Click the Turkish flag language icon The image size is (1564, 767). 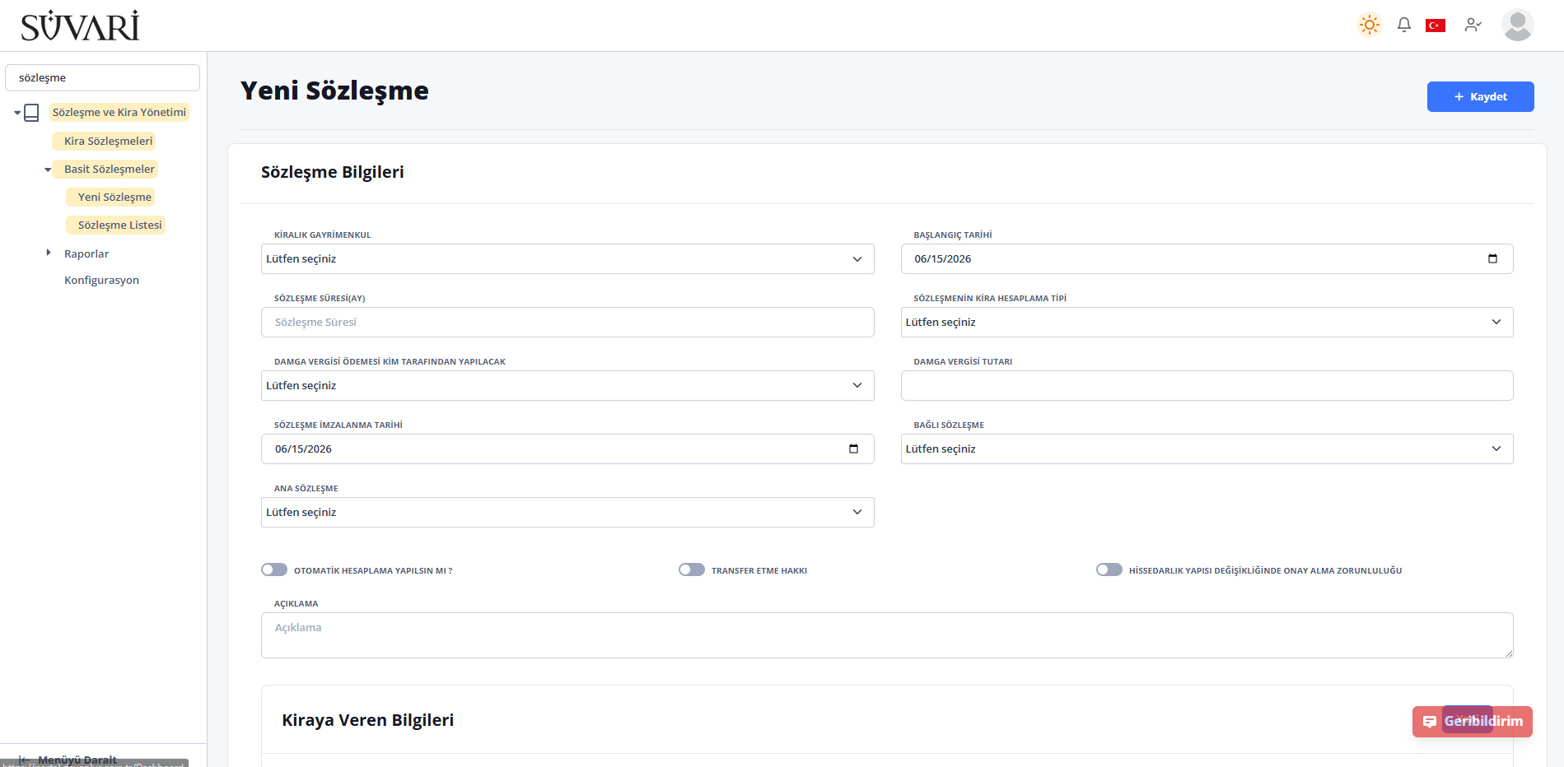pos(1436,26)
